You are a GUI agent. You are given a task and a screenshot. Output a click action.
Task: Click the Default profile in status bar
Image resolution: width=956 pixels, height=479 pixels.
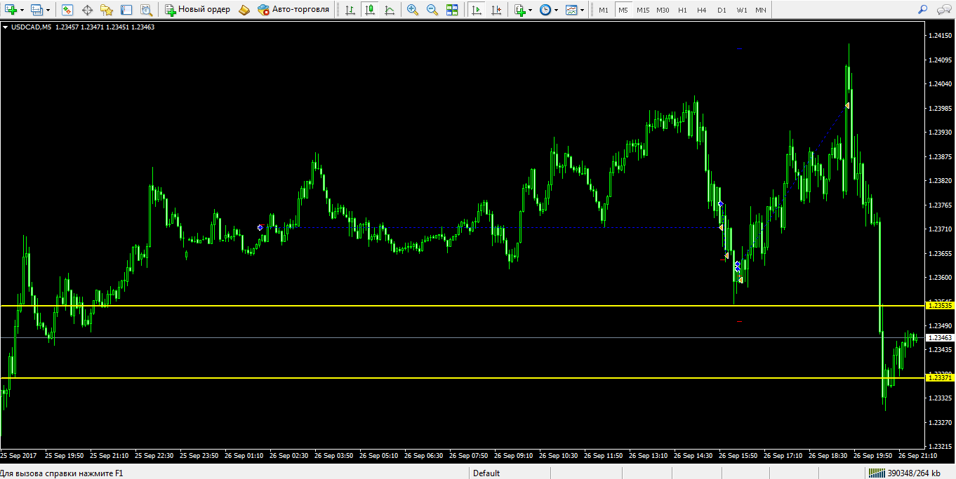[486, 473]
